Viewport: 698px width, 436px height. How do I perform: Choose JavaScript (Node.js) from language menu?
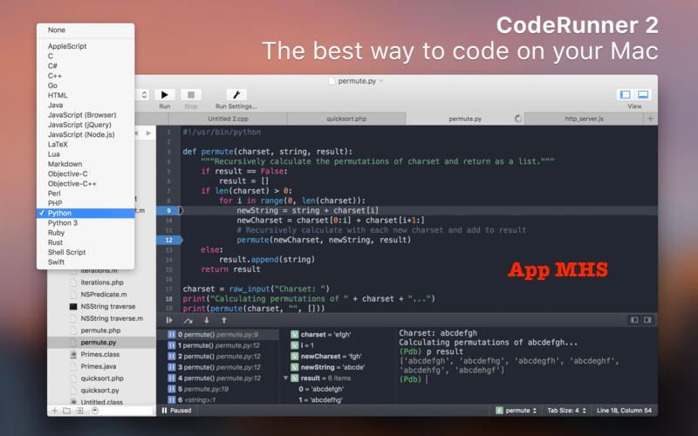(x=86, y=134)
